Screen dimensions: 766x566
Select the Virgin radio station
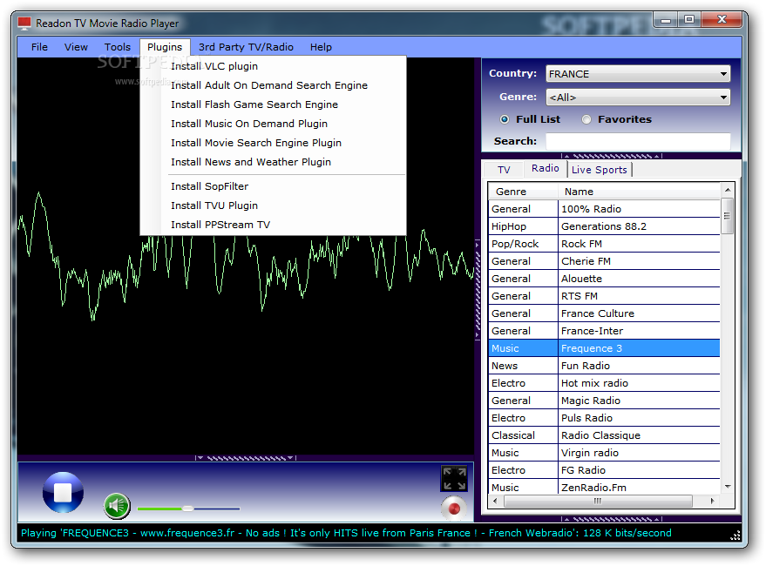[x=604, y=453]
